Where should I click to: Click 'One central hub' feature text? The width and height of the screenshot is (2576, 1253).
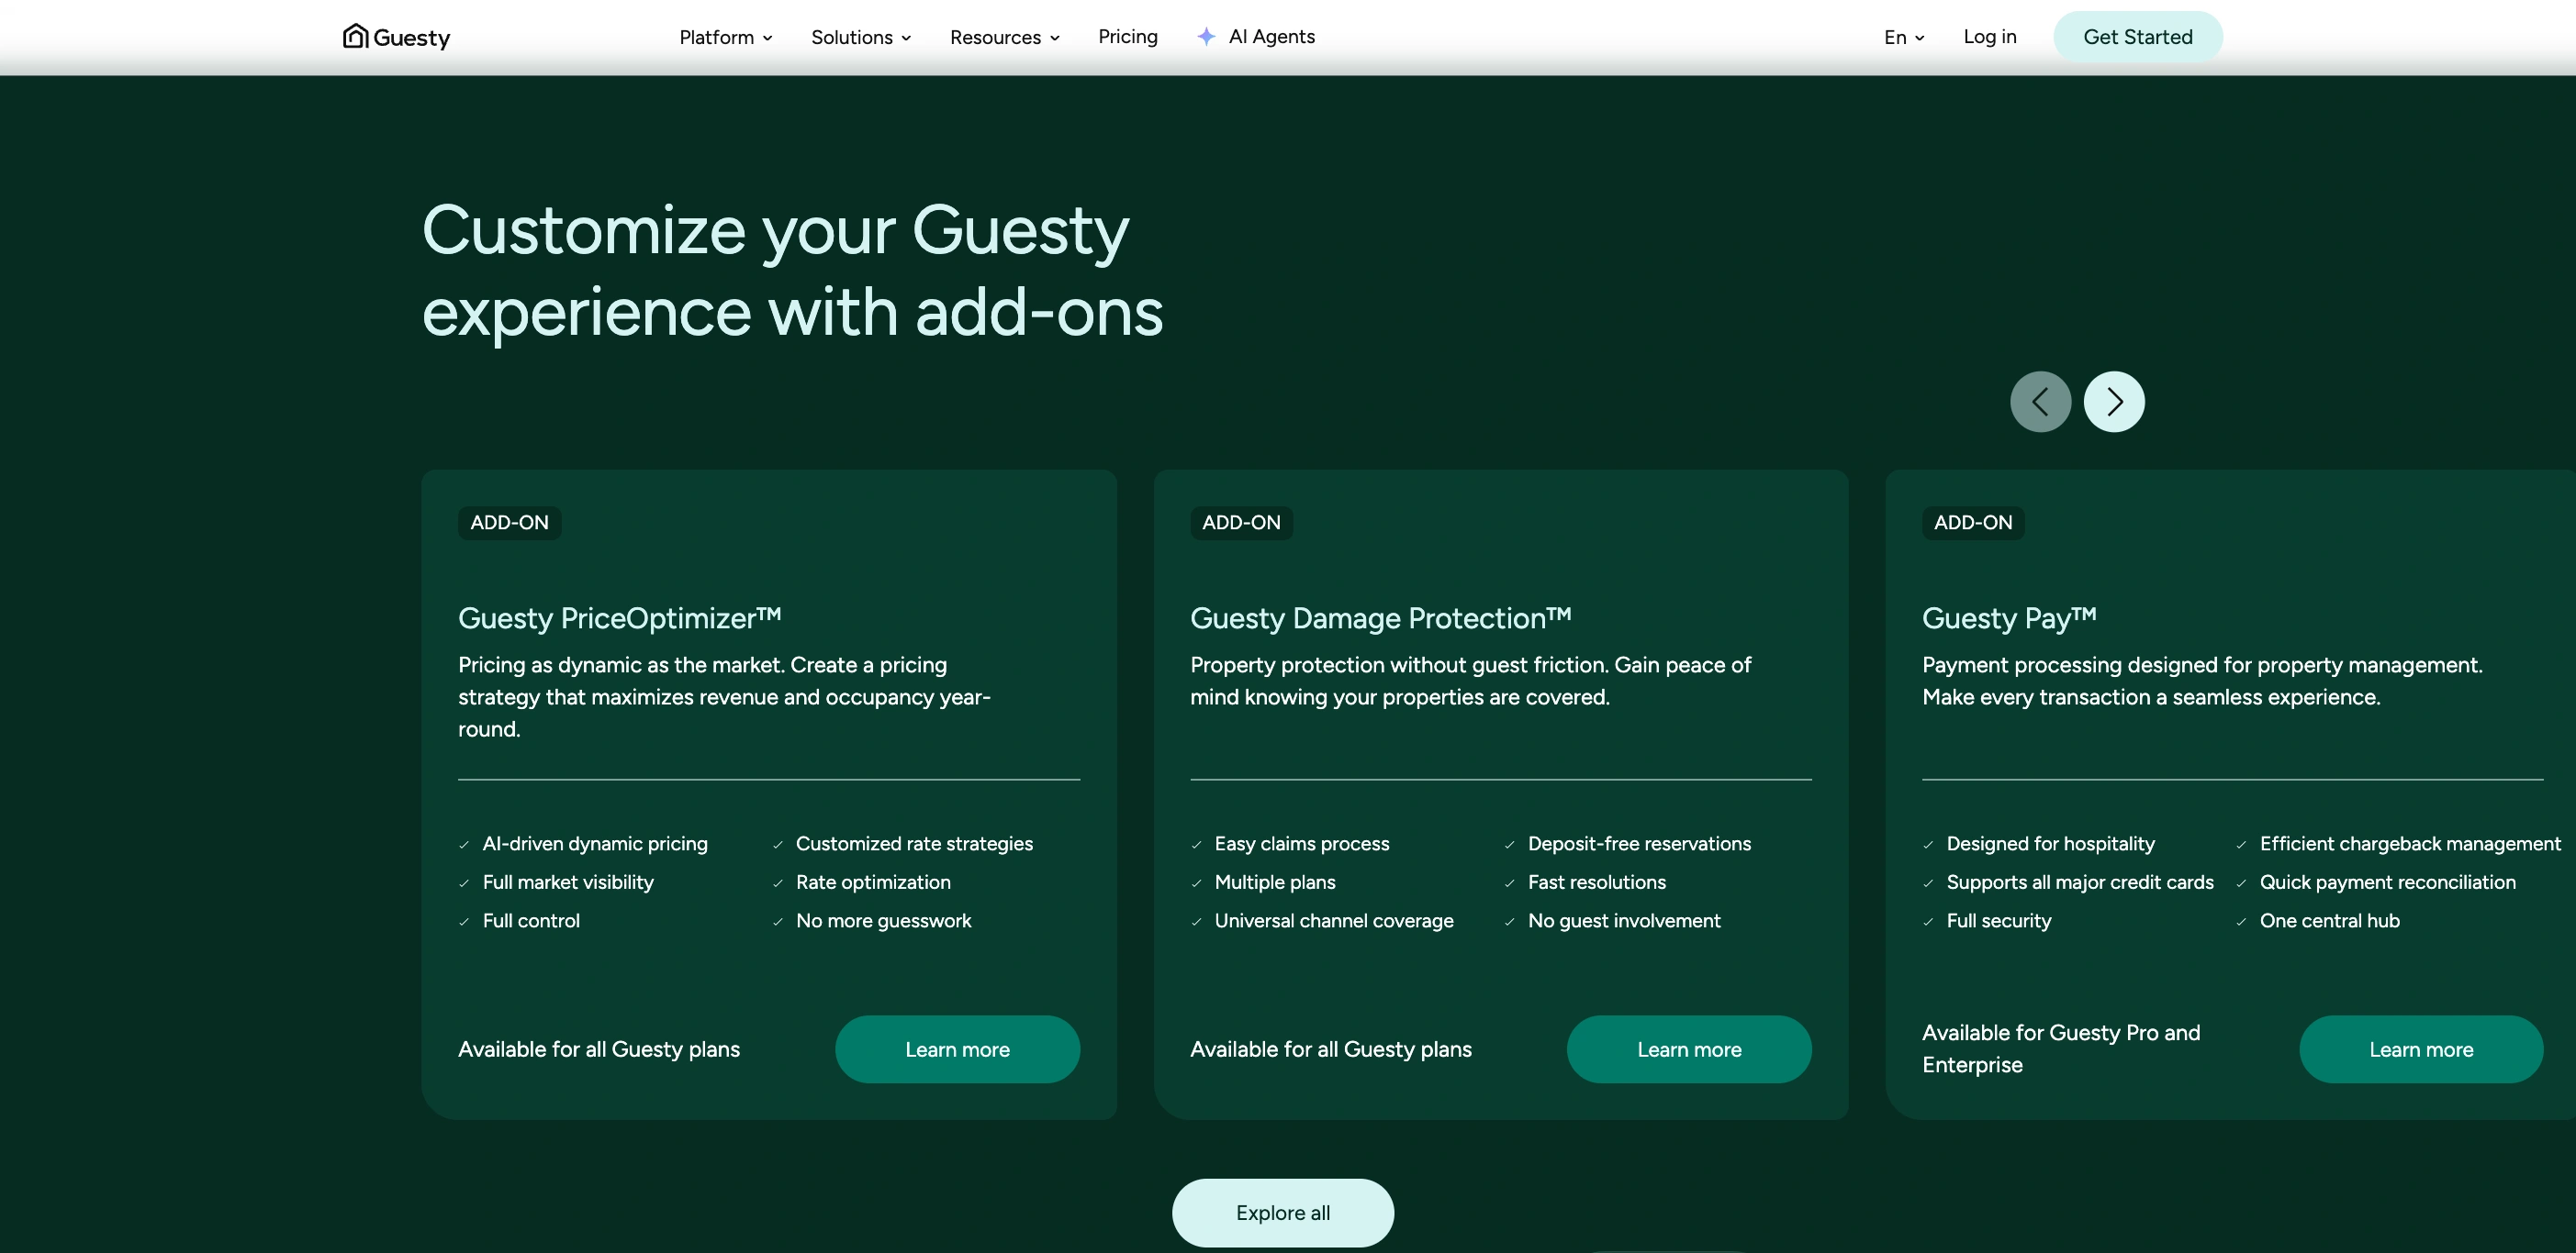pos(2329,920)
